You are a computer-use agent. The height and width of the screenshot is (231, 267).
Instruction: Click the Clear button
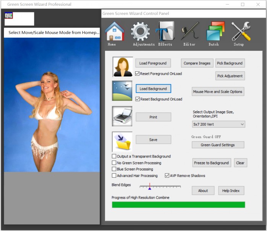click(240, 163)
